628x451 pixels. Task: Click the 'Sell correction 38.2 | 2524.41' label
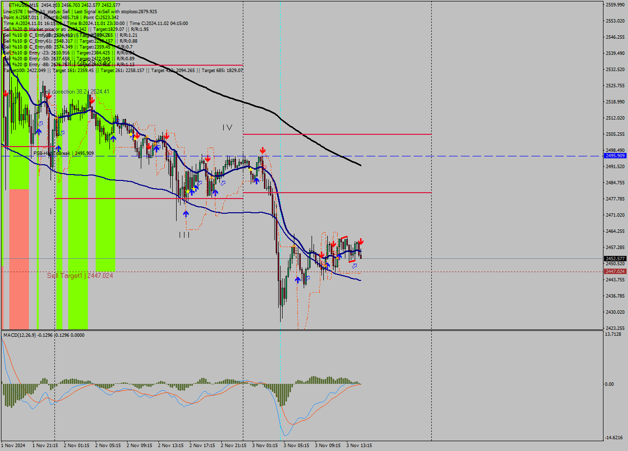(76, 92)
